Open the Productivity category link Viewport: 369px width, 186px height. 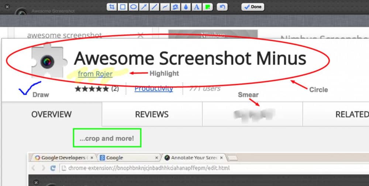(x=154, y=89)
